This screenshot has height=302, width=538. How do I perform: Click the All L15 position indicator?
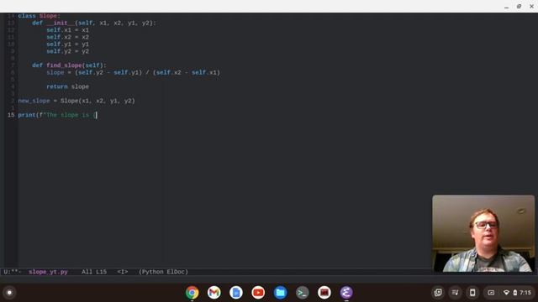pos(94,272)
